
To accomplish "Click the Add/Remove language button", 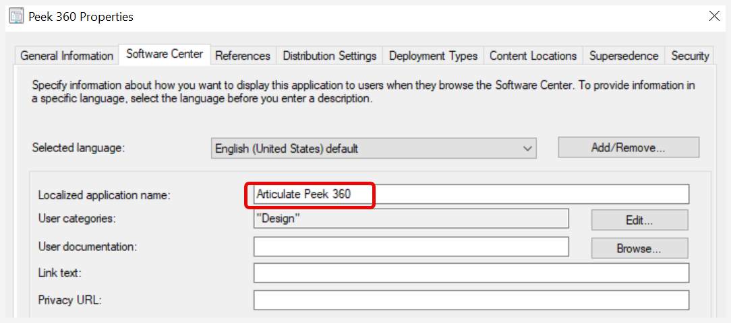I will [628, 148].
